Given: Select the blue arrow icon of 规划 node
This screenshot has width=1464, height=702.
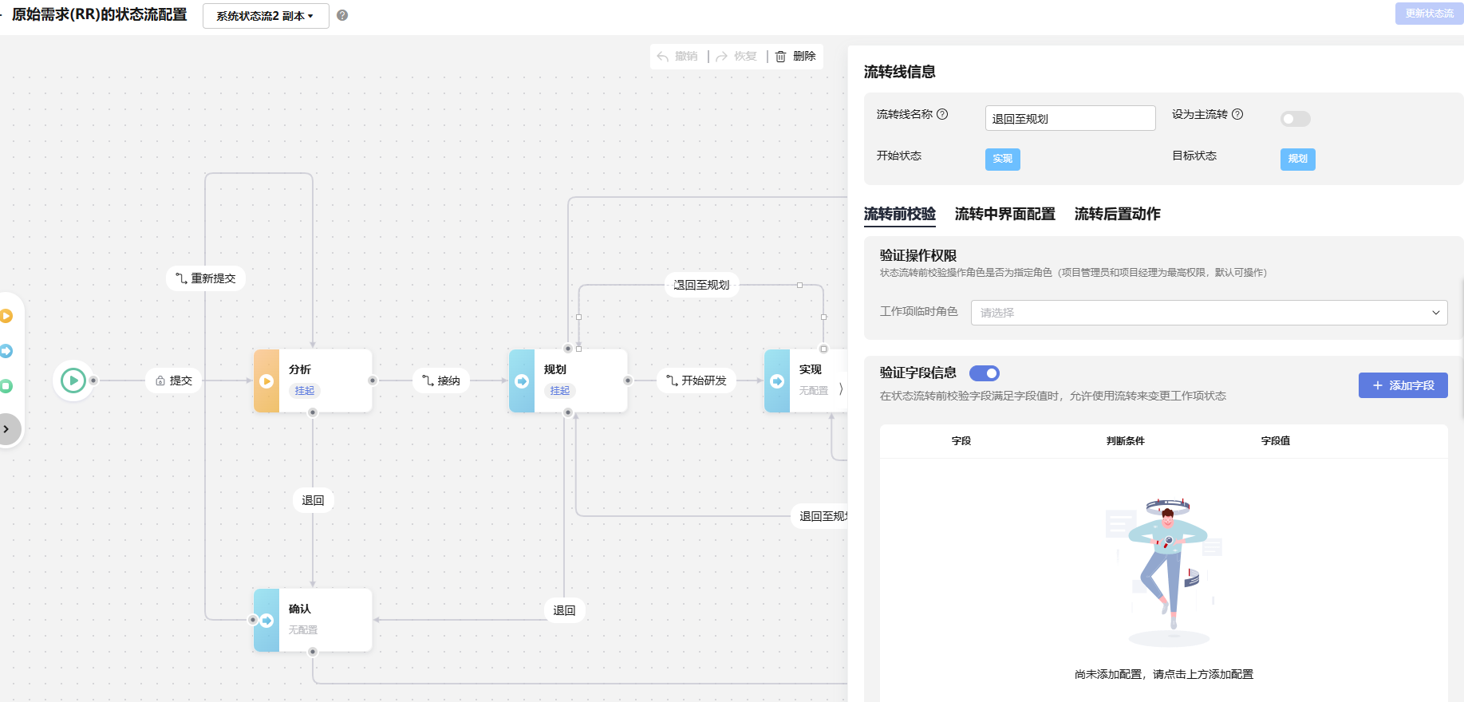Looking at the screenshot, I should (x=522, y=381).
